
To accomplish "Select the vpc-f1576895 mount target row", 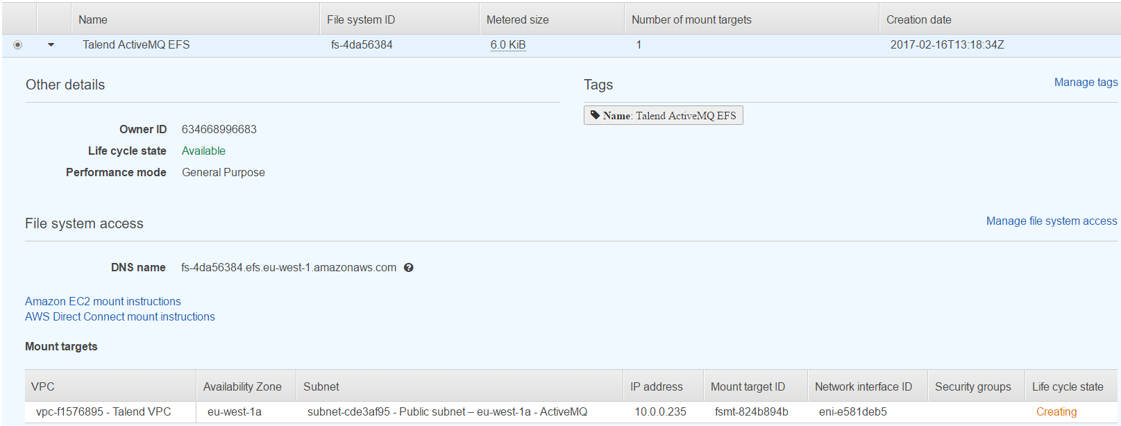I will click(x=103, y=412).
